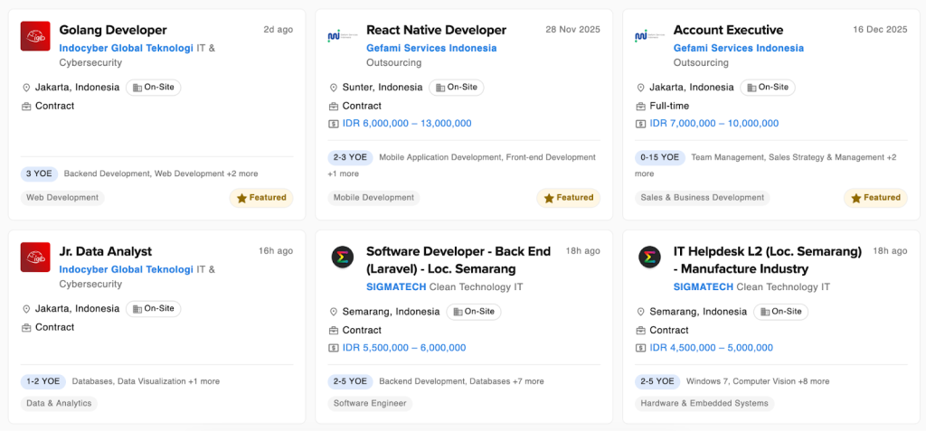Click the Gefami logo on React Native Developer card
This screenshot has width=926, height=431.
pyautogui.click(x=343, y=36)
